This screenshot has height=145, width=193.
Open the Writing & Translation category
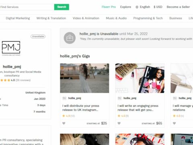pyautogui.click(x=51, y=18)
